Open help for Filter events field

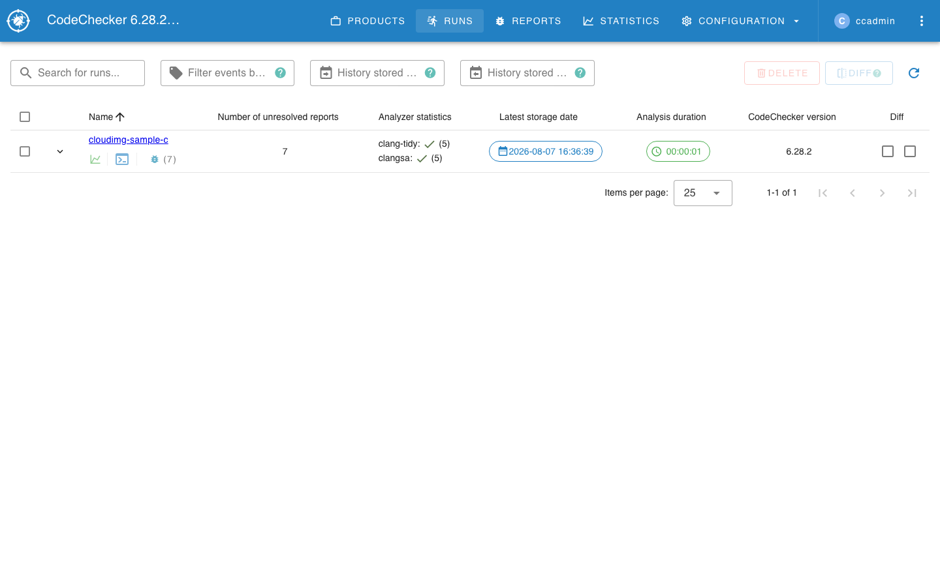(280, 73)
